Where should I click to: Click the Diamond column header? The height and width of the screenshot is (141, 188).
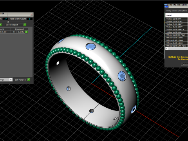pyautogui.click(x=20, y=29)
